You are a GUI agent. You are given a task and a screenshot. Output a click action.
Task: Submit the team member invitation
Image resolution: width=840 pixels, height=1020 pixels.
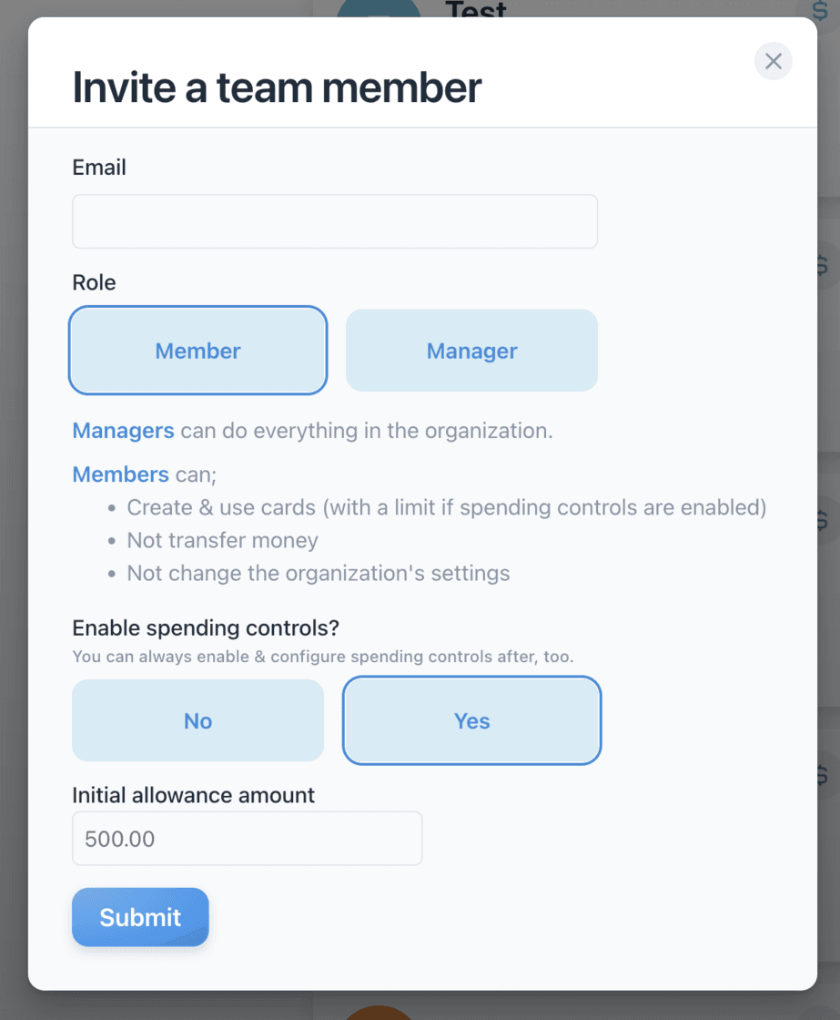(140, 917)
